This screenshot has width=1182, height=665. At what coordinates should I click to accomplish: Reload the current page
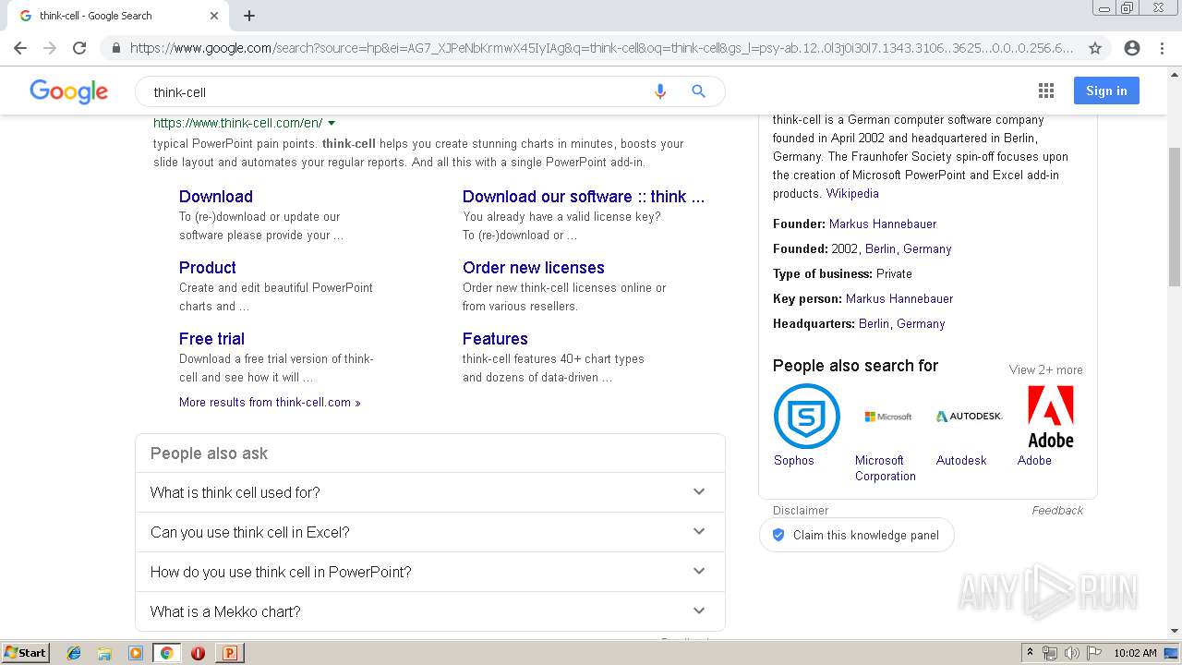79,48
